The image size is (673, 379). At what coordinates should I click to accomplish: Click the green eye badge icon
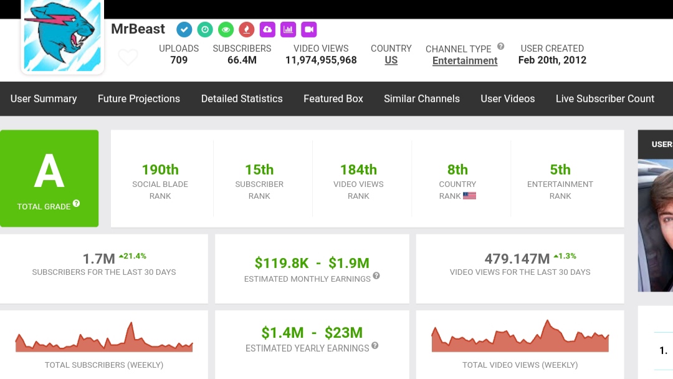pyautogui.click(x=226, y=29)
